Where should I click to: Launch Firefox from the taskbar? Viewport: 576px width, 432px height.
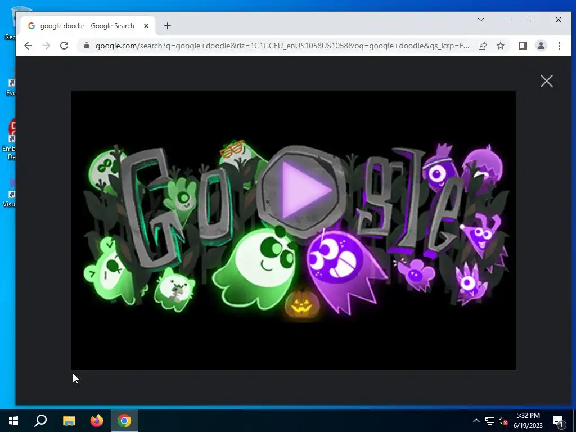coord(97,421)
